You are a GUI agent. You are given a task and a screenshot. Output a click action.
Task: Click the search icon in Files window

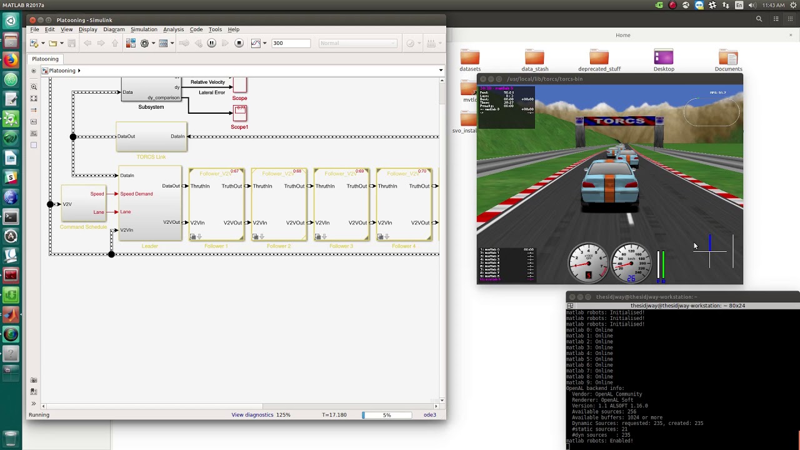759,19
